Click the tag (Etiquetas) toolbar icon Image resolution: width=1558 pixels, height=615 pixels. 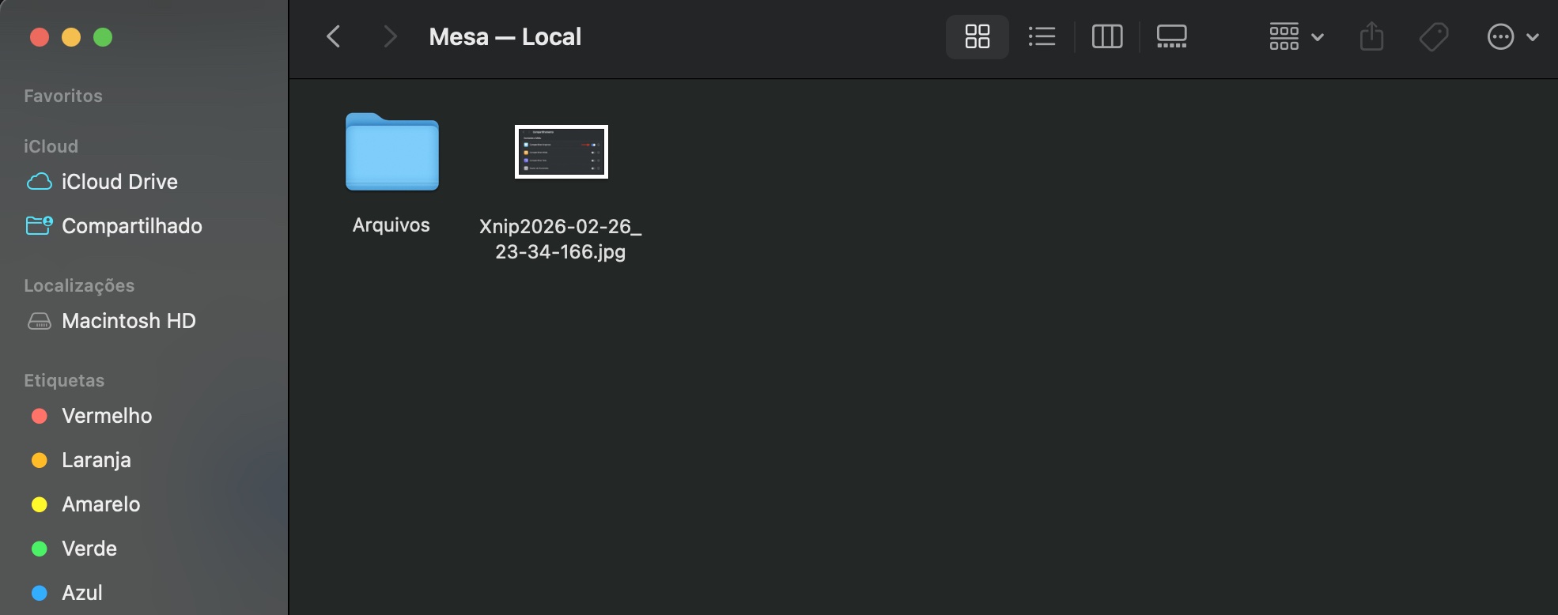click(1433, 36)
